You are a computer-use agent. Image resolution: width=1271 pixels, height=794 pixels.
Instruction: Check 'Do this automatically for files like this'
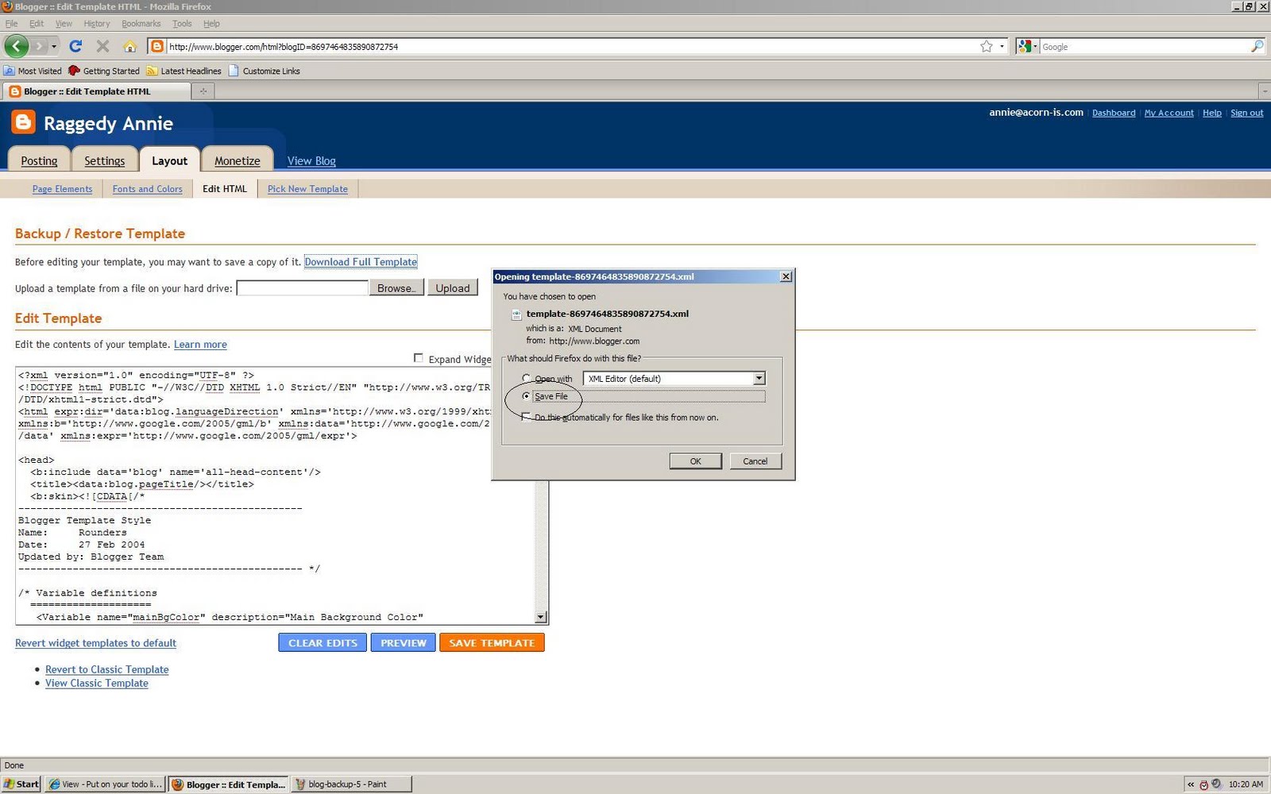[x=526, y=417]
